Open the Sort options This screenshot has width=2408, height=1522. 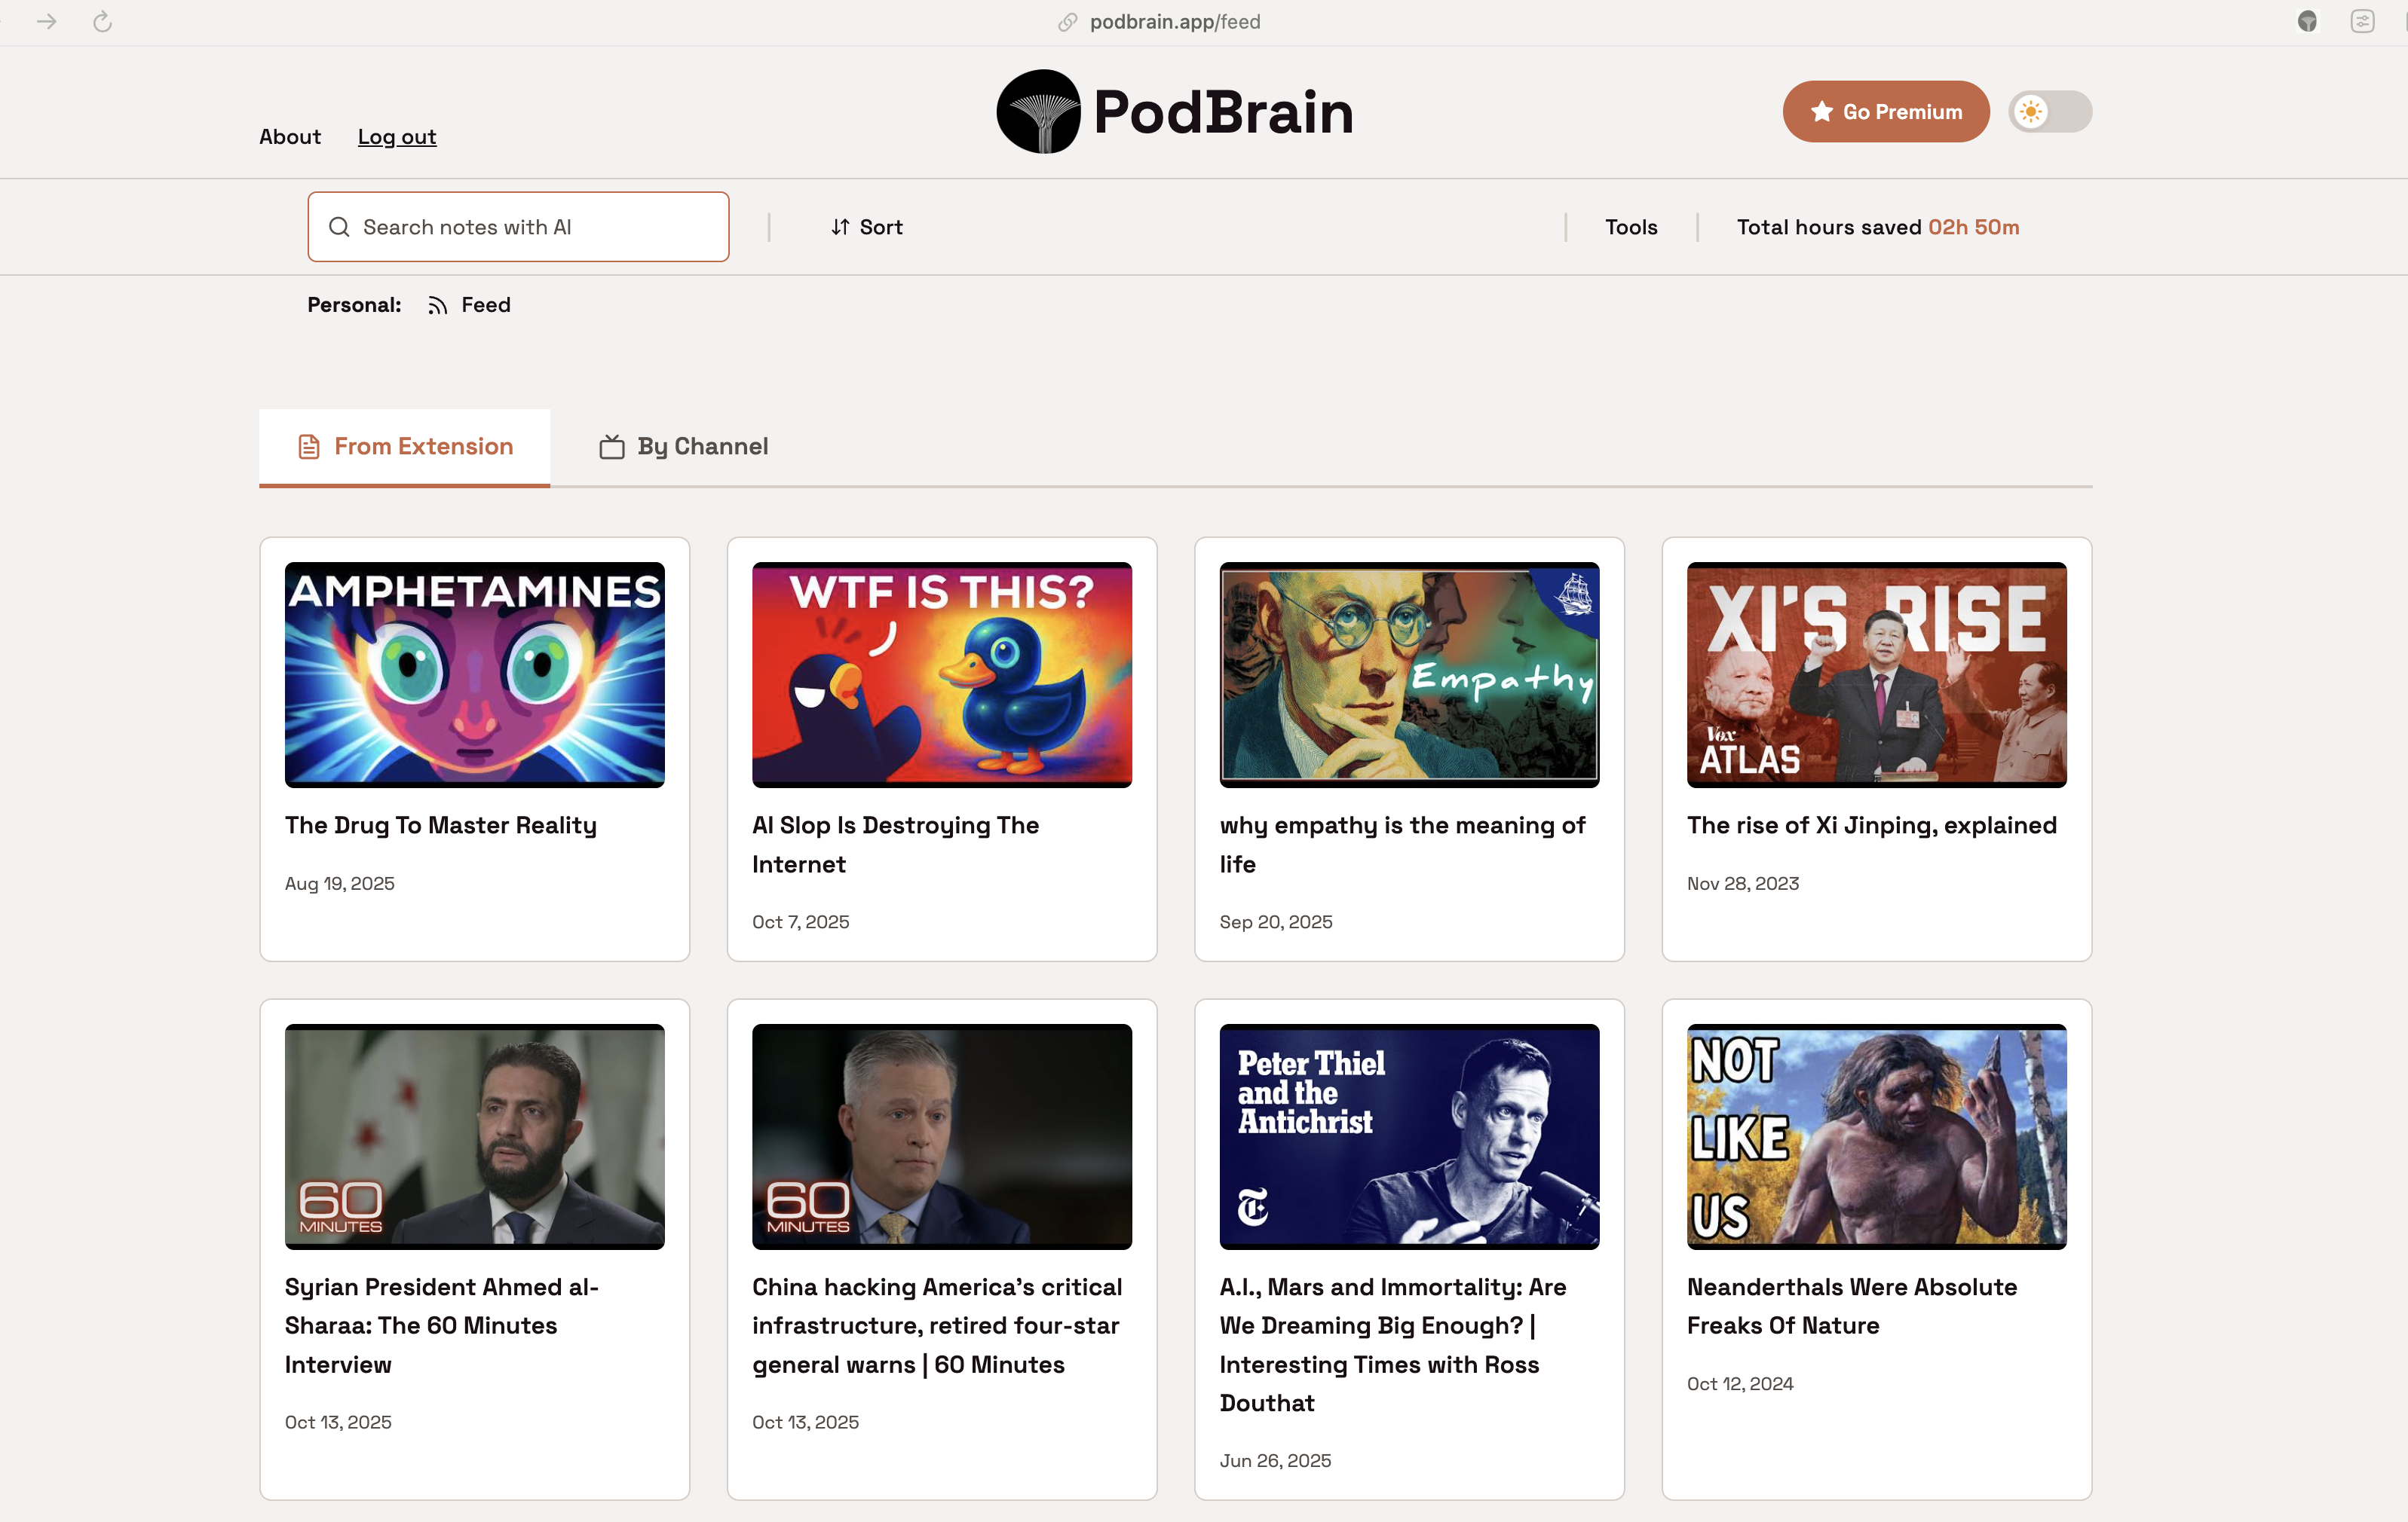coord(866,227)
